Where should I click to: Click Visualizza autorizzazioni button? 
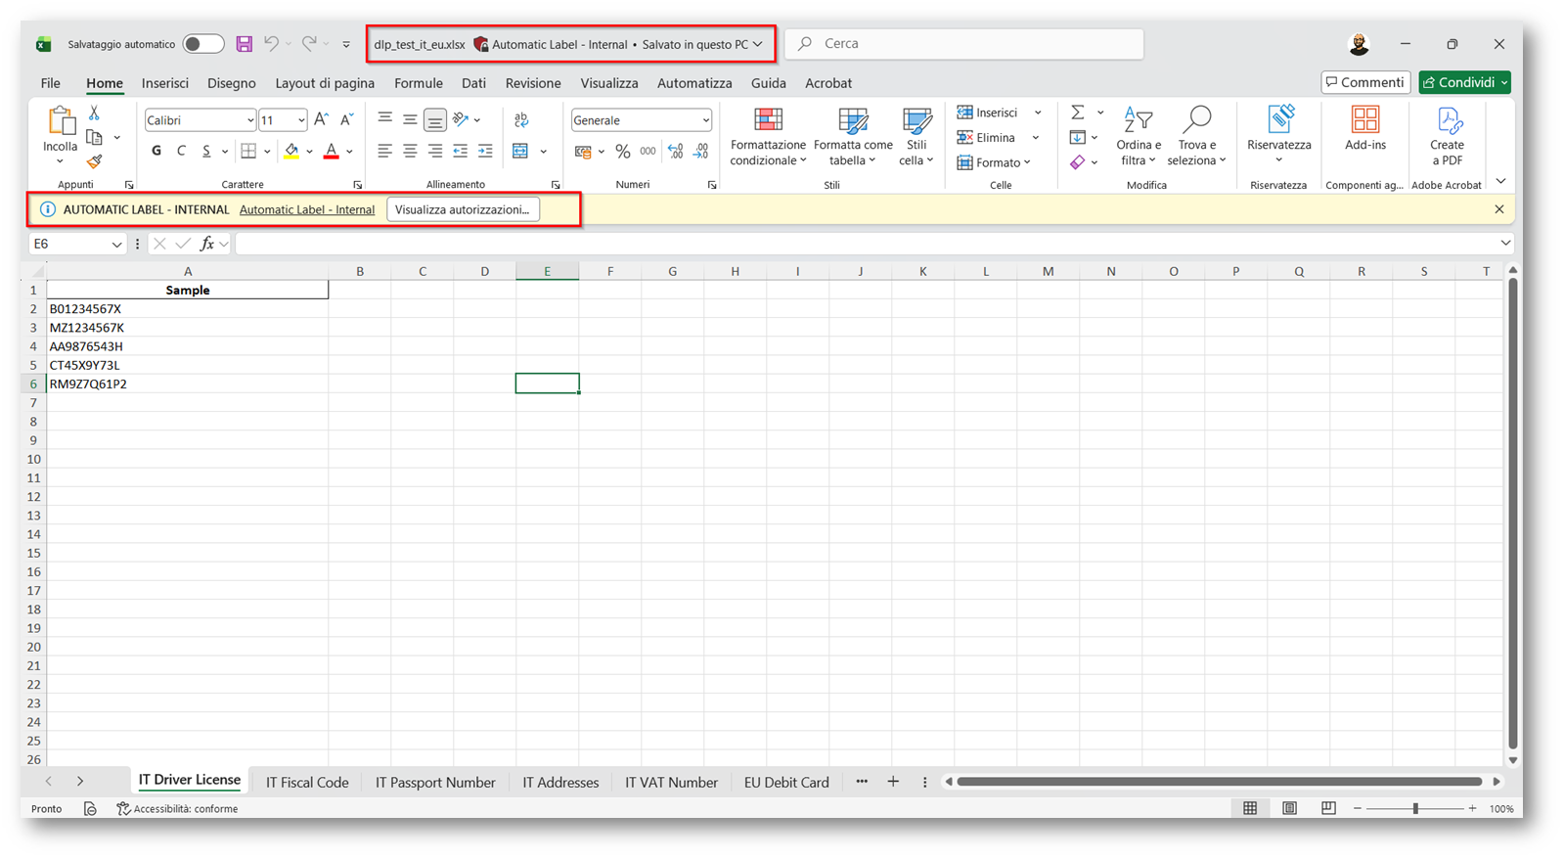[462, 209]
